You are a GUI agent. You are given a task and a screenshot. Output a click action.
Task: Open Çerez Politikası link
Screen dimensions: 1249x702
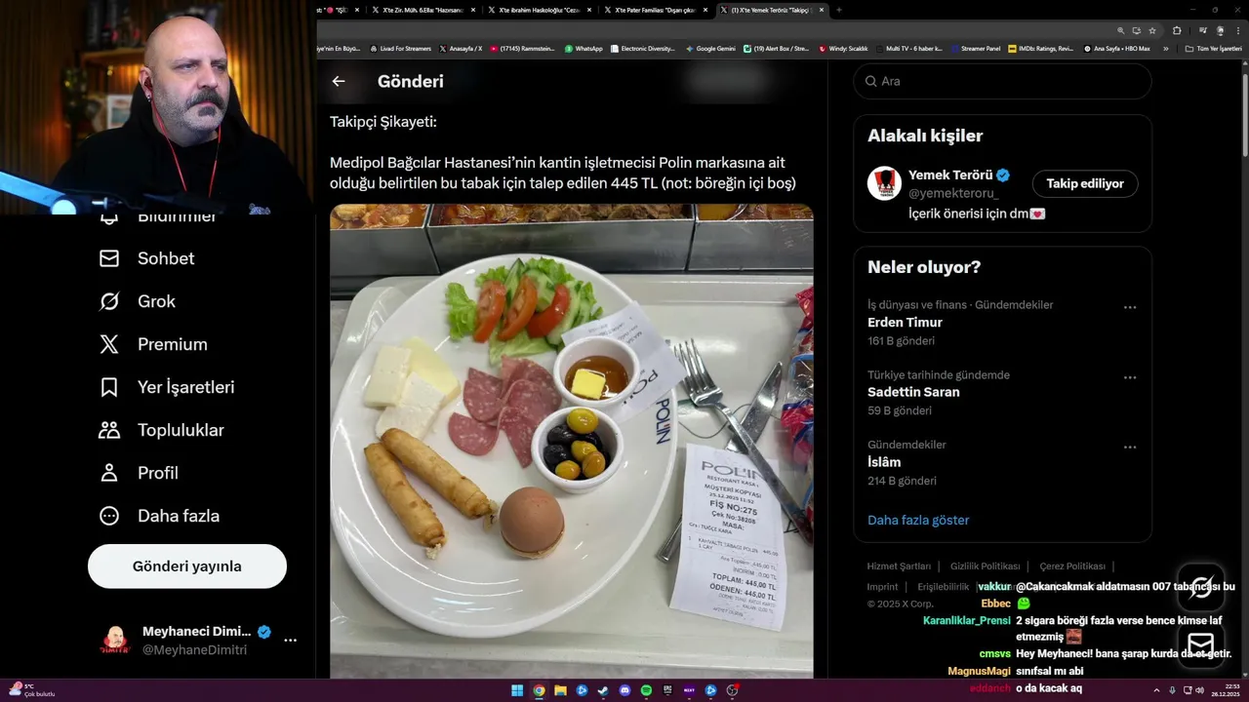click(x=1071, y=566)
